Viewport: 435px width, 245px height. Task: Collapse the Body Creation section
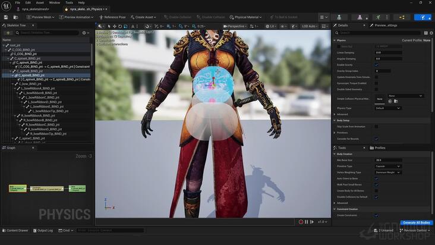[335, 154]
